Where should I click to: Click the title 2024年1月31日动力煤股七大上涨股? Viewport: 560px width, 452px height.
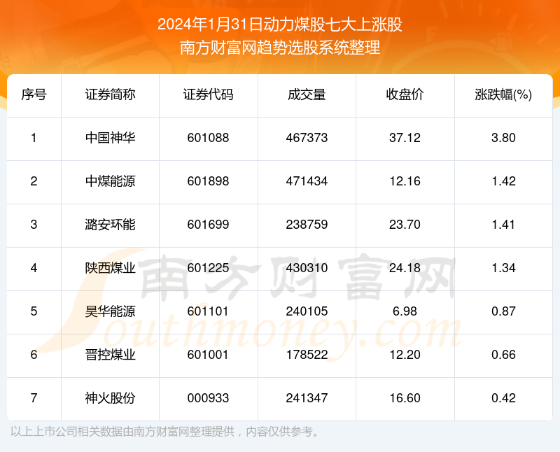[280, 24]
